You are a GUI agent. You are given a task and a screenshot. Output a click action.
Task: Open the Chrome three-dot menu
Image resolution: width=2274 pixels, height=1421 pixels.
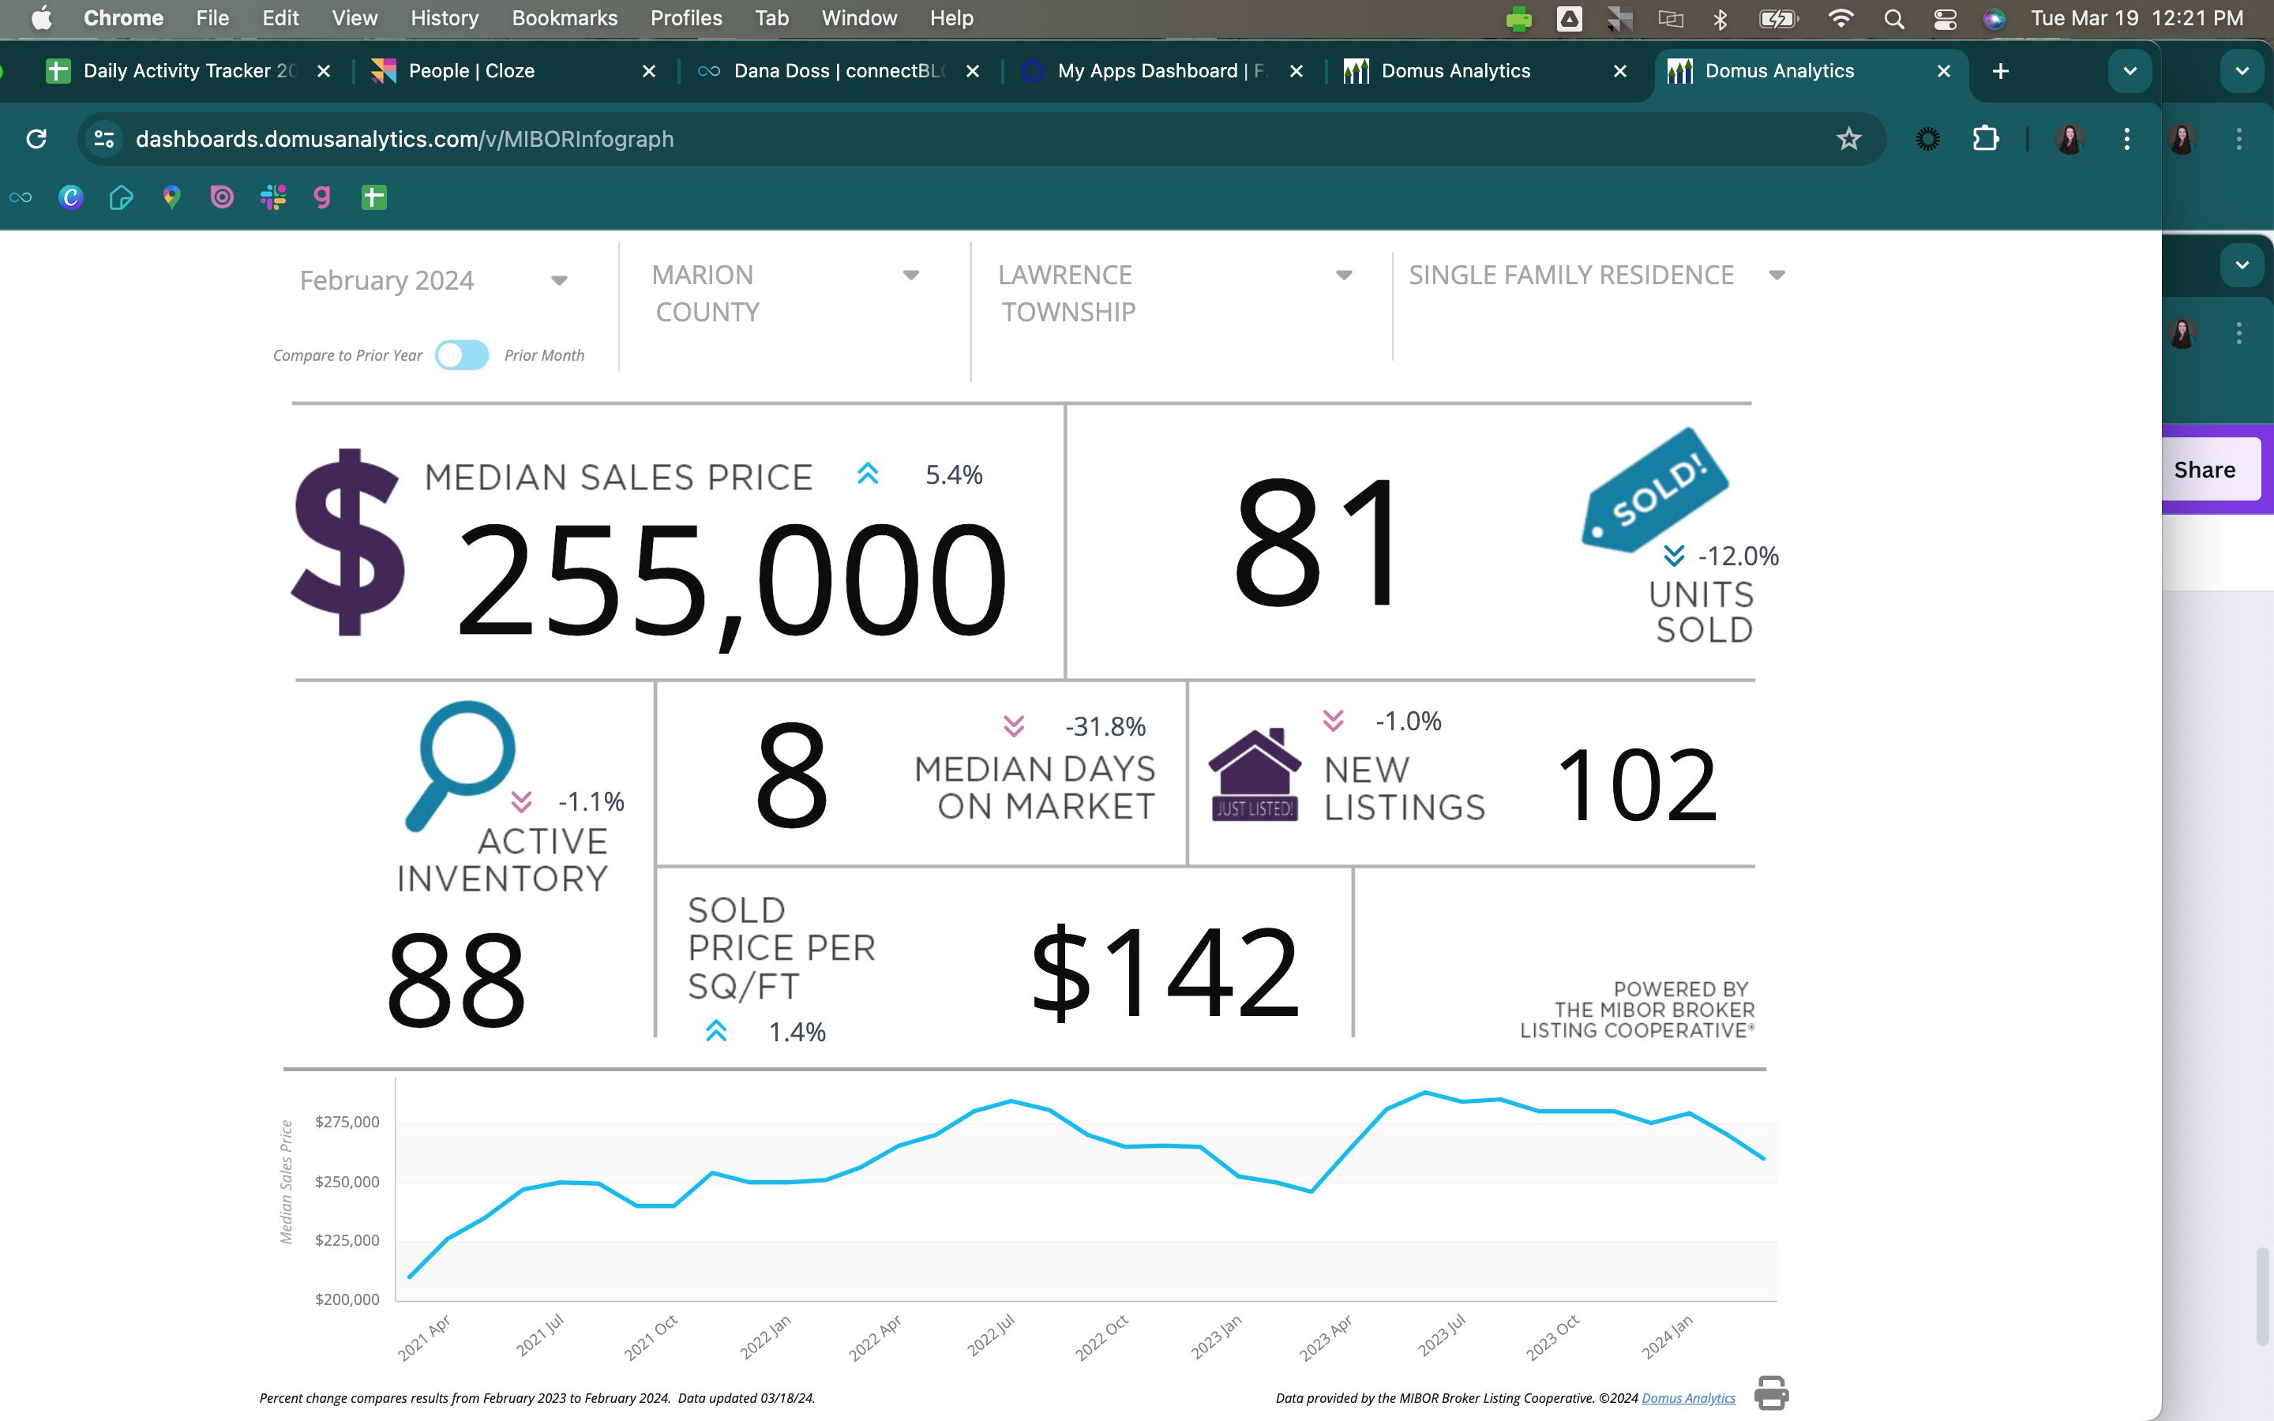(2126, 139)
